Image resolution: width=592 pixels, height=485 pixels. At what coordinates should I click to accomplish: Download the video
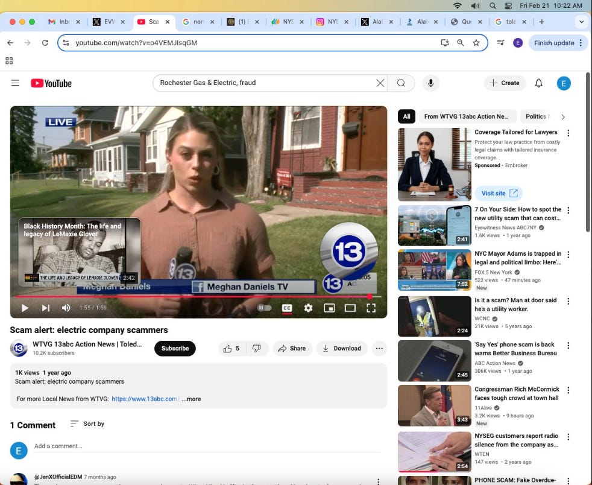342,348
